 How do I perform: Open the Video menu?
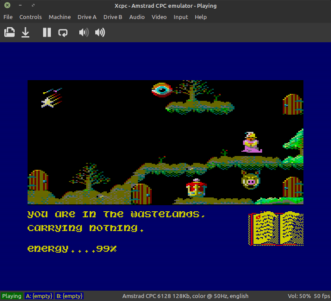click(159, 17)
